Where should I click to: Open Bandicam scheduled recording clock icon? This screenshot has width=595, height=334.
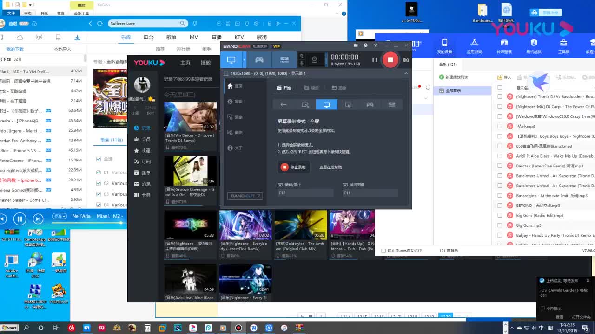coord(366,45)
